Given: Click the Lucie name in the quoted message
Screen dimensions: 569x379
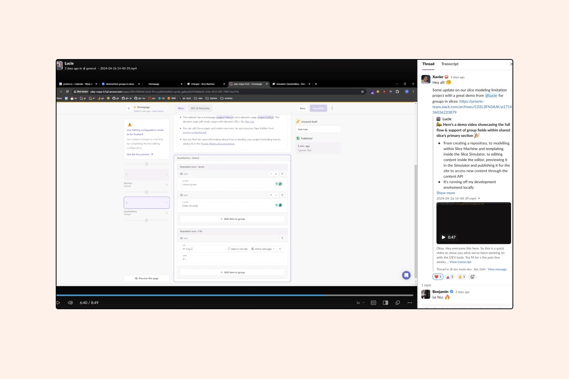Looking at the screenshot, I should click(x=447, y=119).
